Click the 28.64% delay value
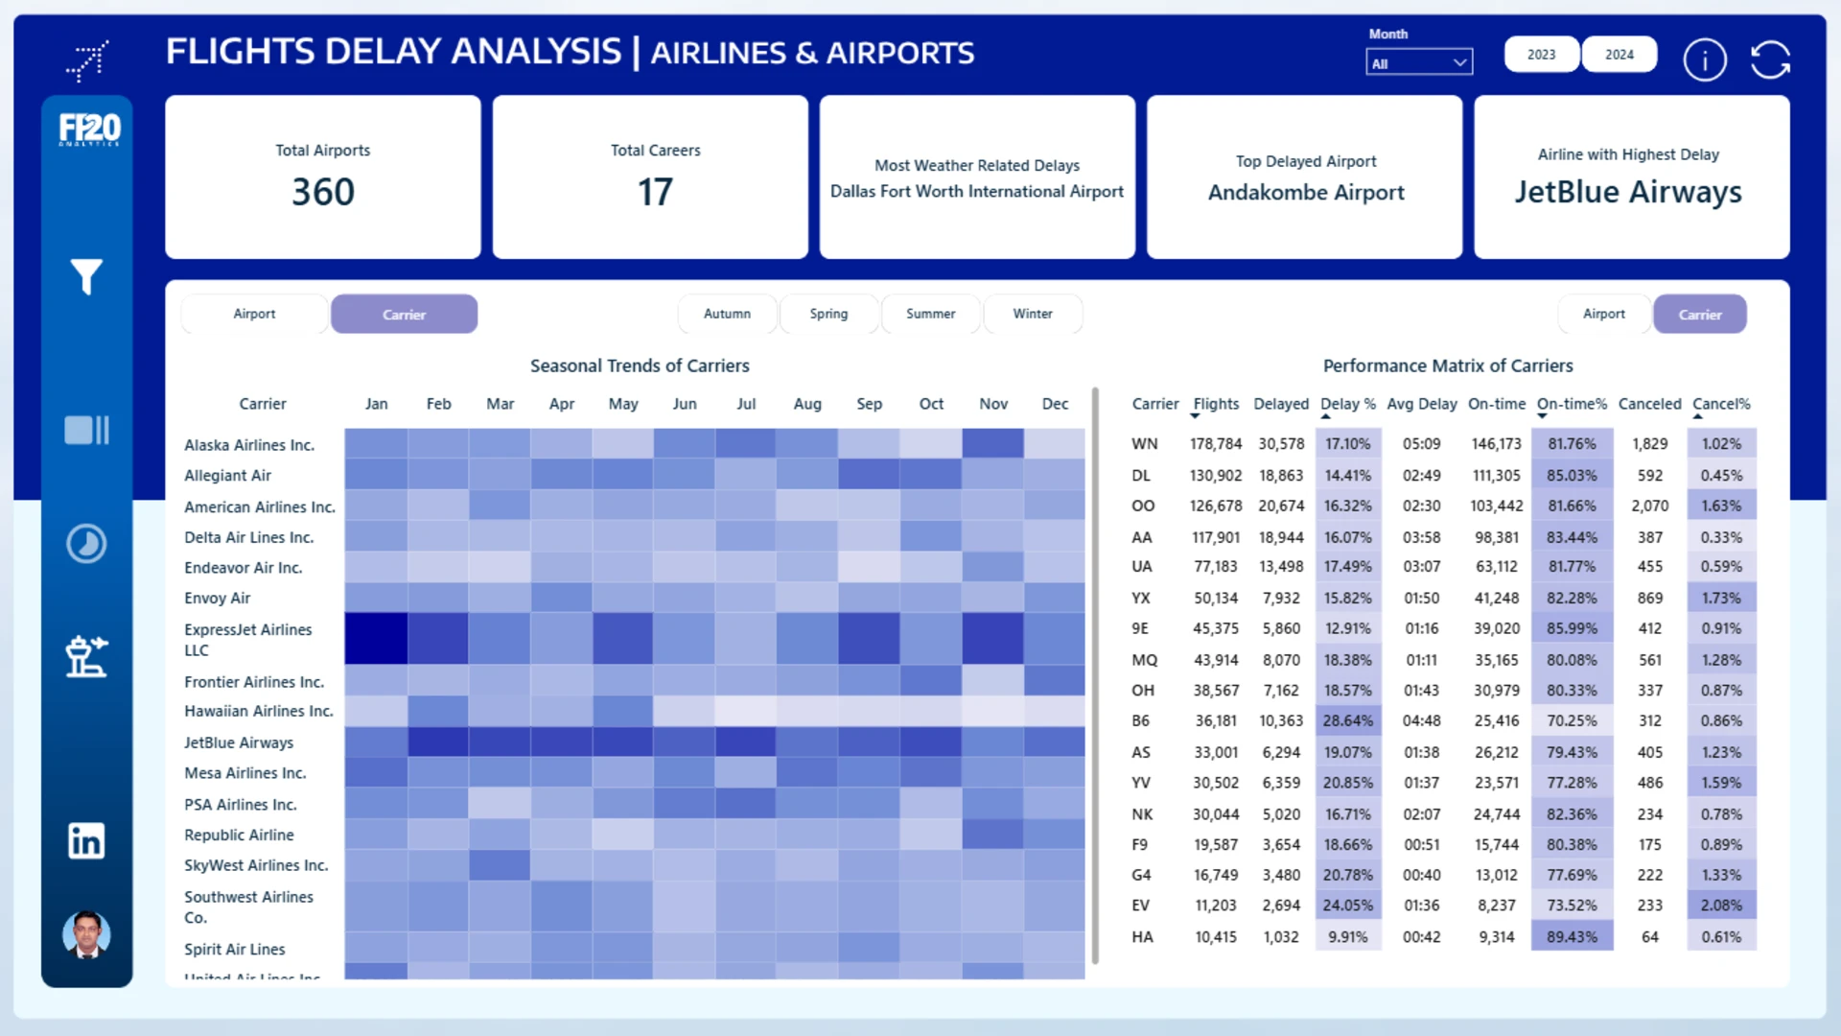The height and width of the screenshot is (1036, 1841). pyautogui.click(x=1348, y=720)
